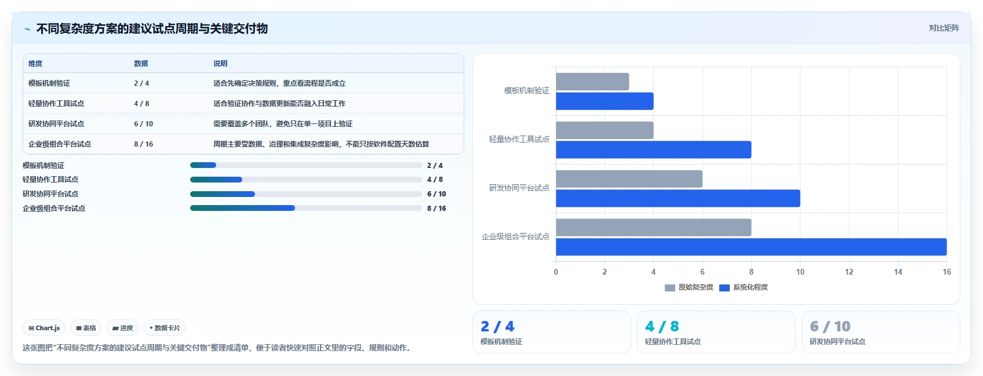Click the 说明 table column header
Screen dimensions: 983x376
click(x=220, y=64)
